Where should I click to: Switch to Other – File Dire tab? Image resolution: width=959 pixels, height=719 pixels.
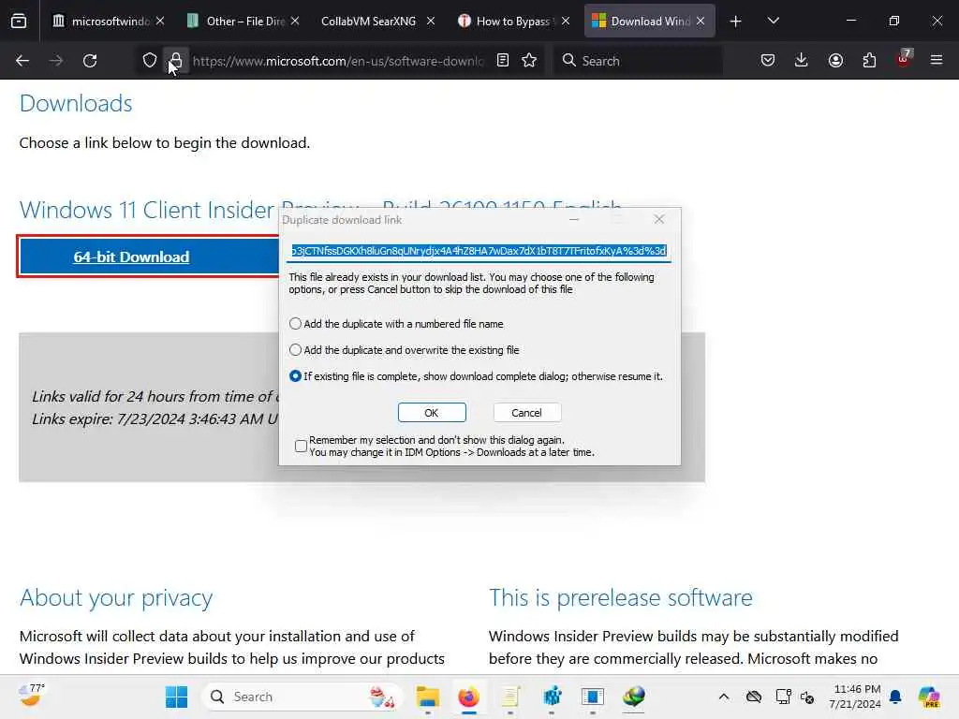point(244,22)
